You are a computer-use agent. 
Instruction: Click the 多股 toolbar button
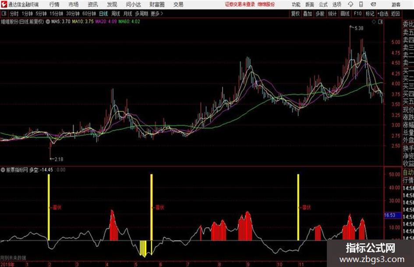pos(320,14)
